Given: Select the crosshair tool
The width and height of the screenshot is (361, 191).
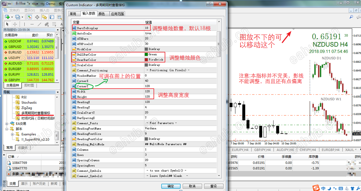Looking at the screenshot, I should [15, 24].
